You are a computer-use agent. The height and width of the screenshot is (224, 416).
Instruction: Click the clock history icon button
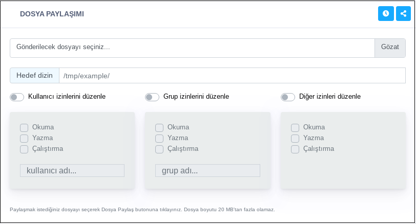386,14
